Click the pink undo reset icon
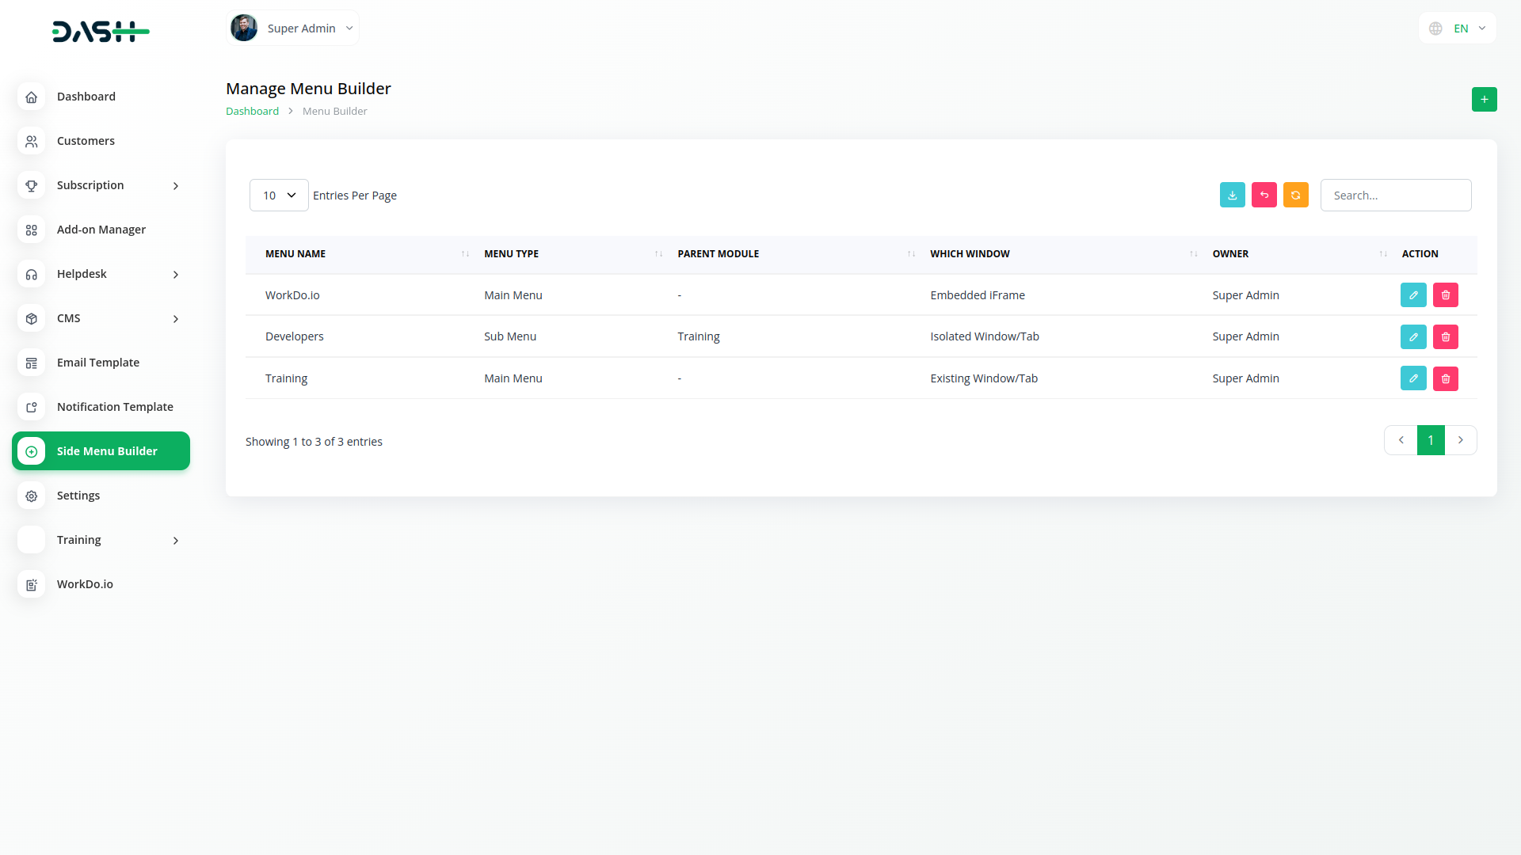 click(x=1264, y=195)
